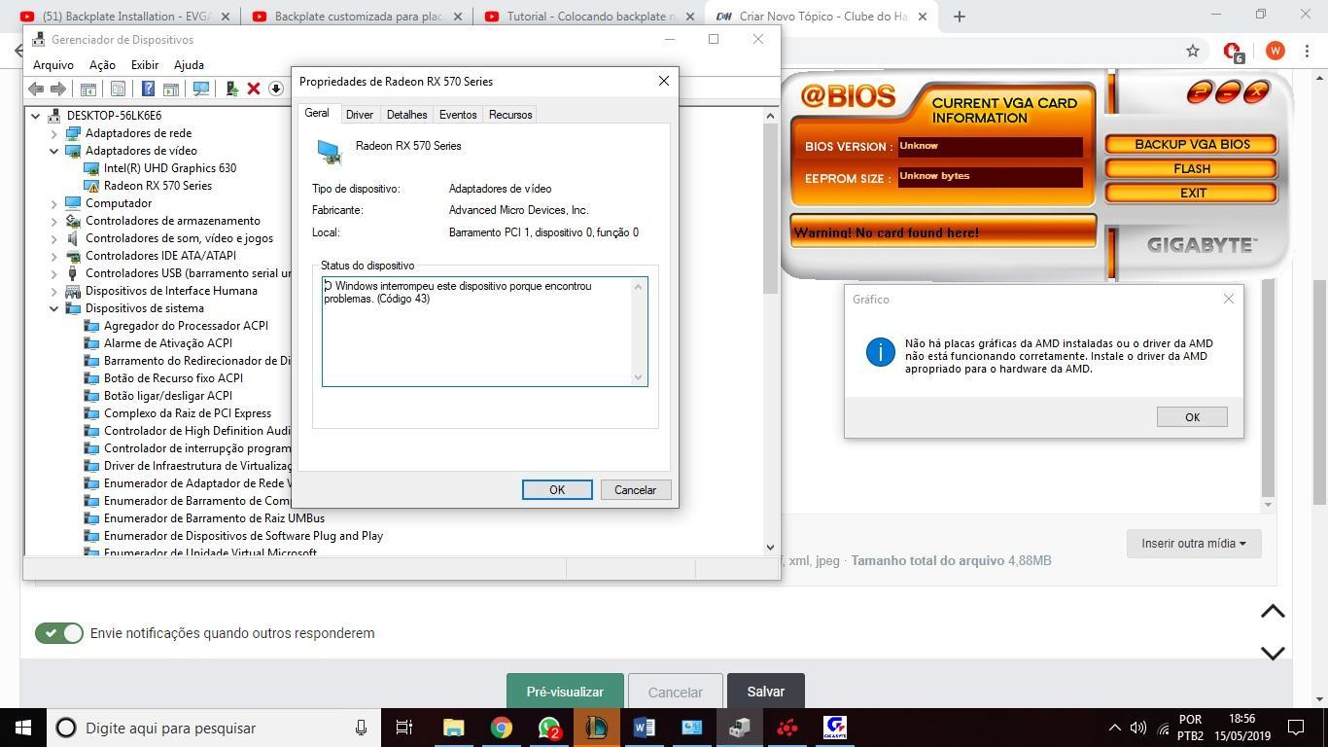Viewport: 1328px width, 747px height.
Task: Click blue info icon in Gráfico dialog
Action: [880, 352]
